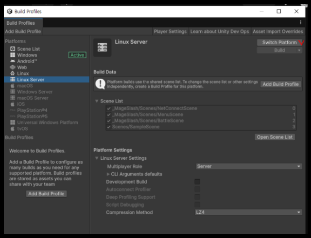
Task: Click the Linux Server heading text
Action: coord(131,42)
